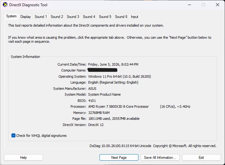Screen dimensions: 225x165
Task: Click the BIOS value '4101'
Action: [92, 101]
